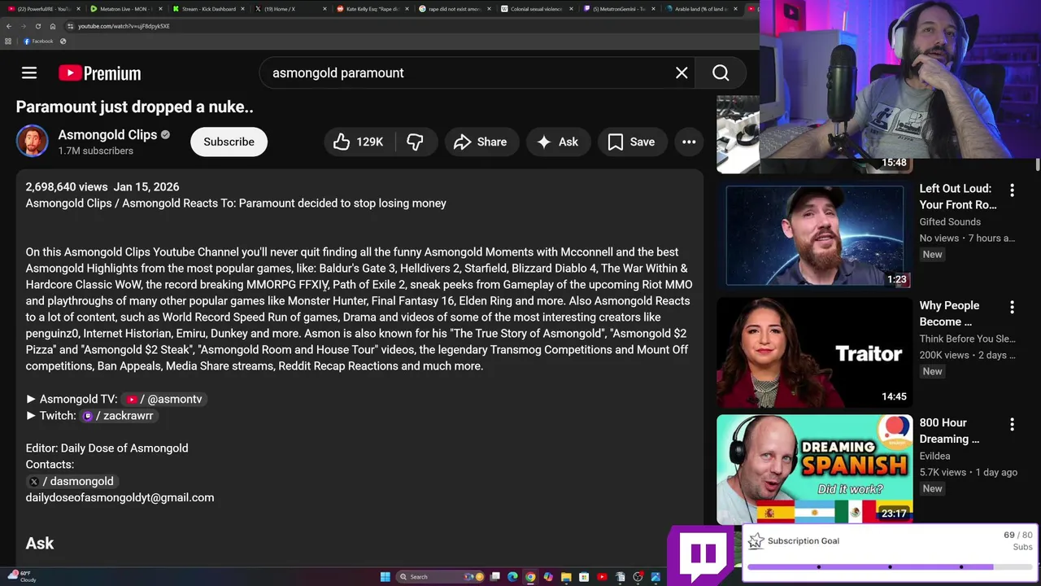Reload the page with the refresh icon

point(38,26)
